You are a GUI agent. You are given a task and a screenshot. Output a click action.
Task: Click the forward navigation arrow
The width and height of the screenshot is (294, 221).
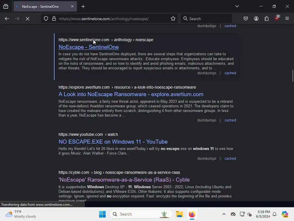17,19
